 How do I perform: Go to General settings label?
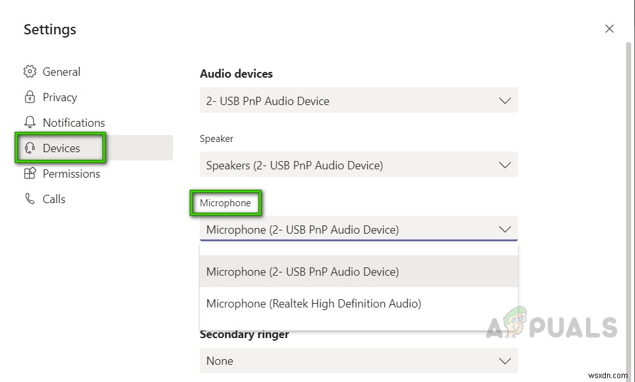point(61,72)
